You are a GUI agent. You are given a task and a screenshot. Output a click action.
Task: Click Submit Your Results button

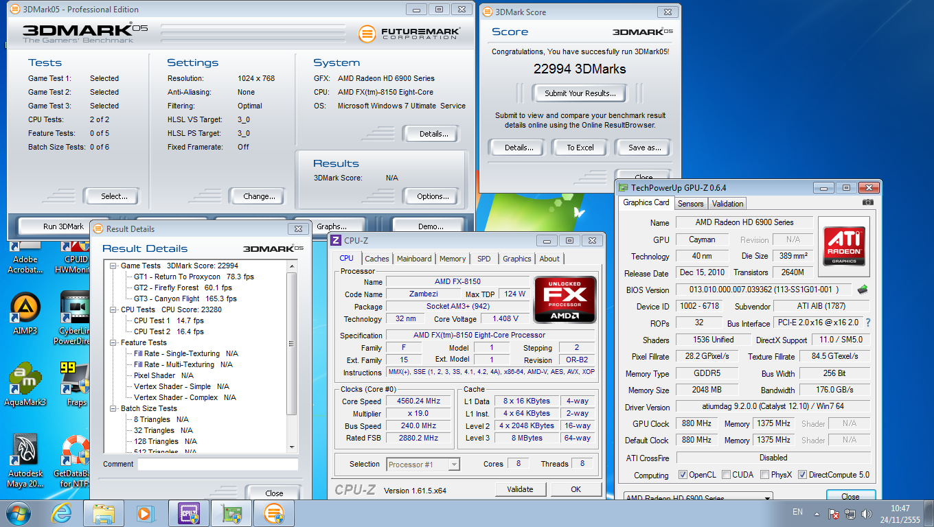580,93
